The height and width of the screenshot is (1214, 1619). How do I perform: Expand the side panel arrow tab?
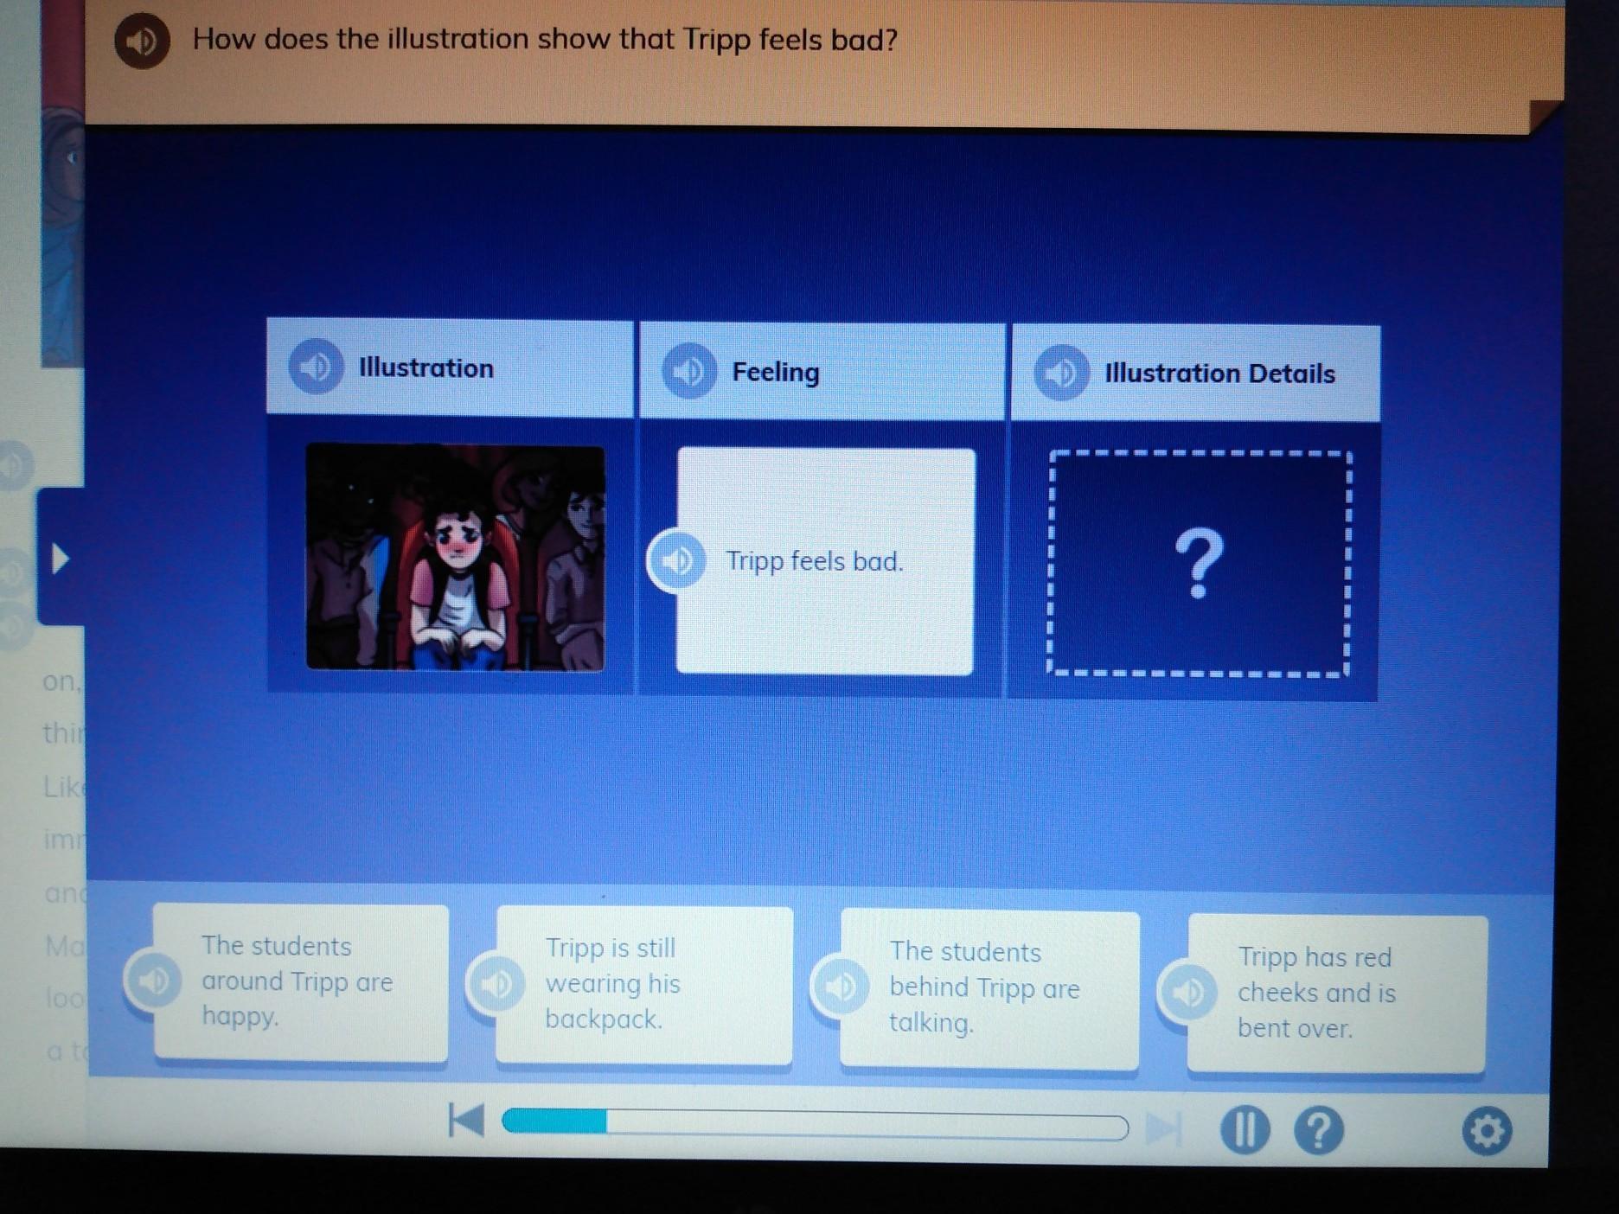tap(60, 558)
